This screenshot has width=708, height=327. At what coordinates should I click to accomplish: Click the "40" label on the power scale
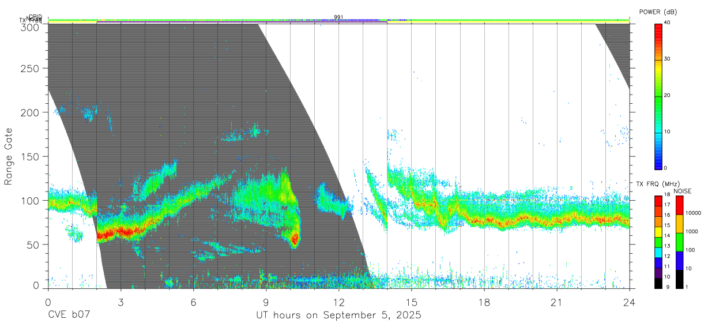(x=668, y=23)
